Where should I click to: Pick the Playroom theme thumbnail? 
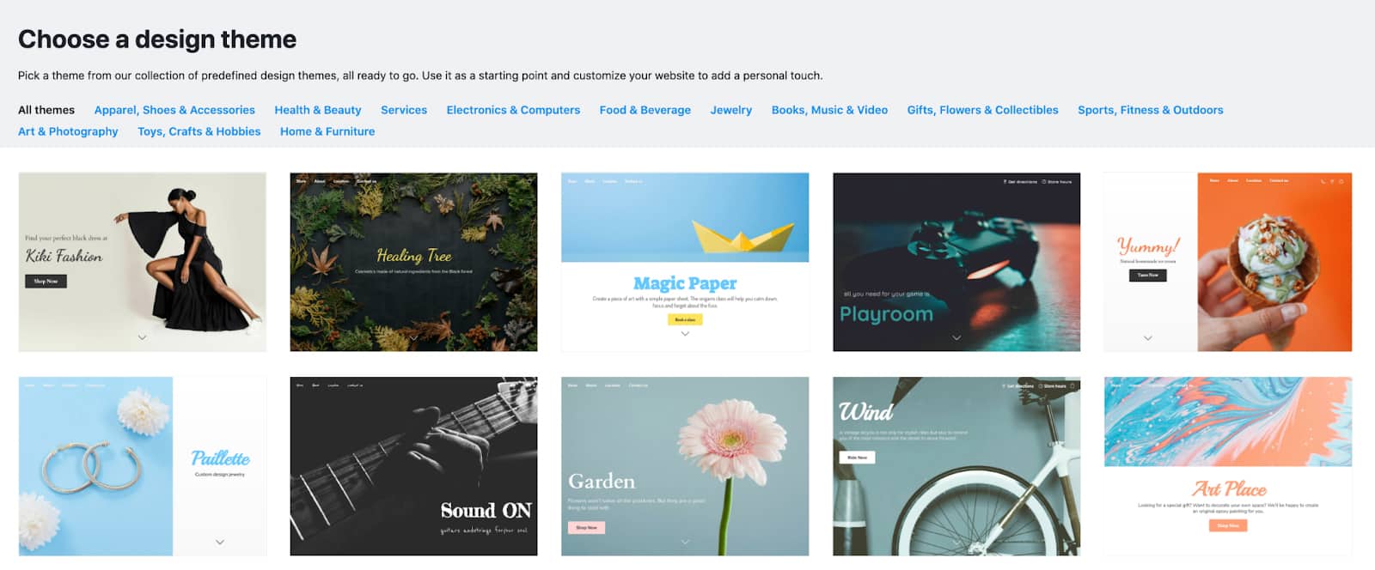956,262
